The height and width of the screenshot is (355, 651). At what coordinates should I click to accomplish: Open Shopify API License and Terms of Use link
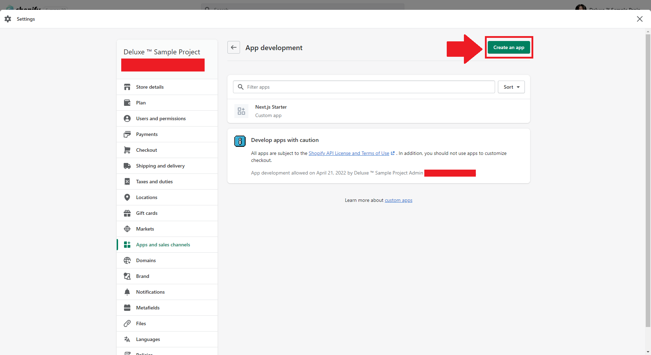pos(349,153)
